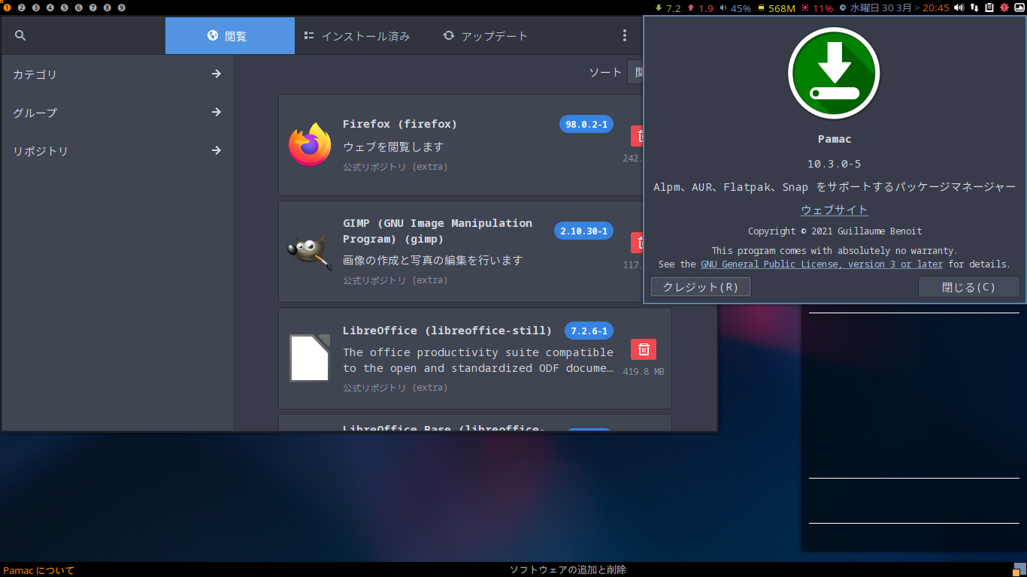1027x577 pixels.
Task: Click the ウェブを閲覧します description
Action: tap(393, 147)
